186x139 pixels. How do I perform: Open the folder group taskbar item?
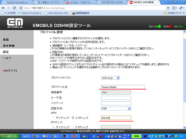tap(46, 136)
